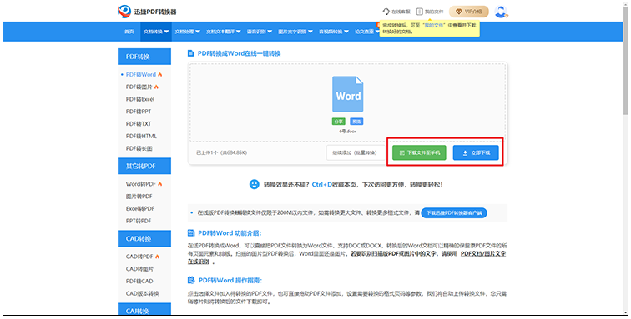631x319 pixels.
Task: Select PDF转换 sidebar section header
Action: point(144,57)
